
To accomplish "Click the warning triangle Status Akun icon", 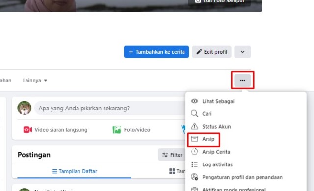I will [194, 126].
